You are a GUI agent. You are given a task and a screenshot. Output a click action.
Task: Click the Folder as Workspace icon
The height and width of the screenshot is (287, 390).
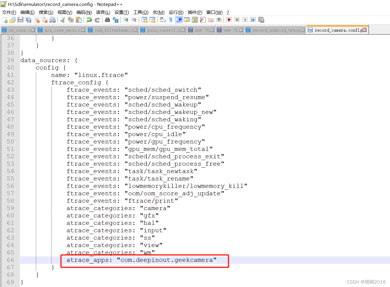click(211, 20)
